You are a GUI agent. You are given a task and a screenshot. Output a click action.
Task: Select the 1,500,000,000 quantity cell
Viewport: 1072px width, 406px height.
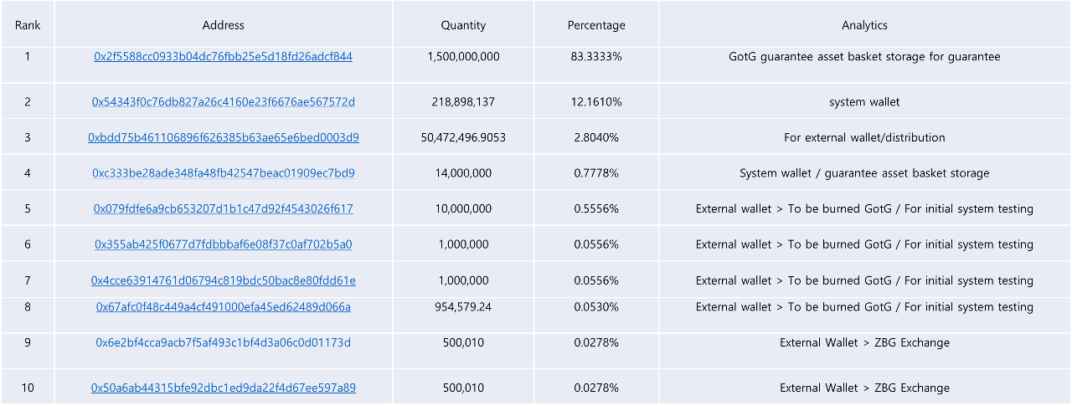coord(463,57)
